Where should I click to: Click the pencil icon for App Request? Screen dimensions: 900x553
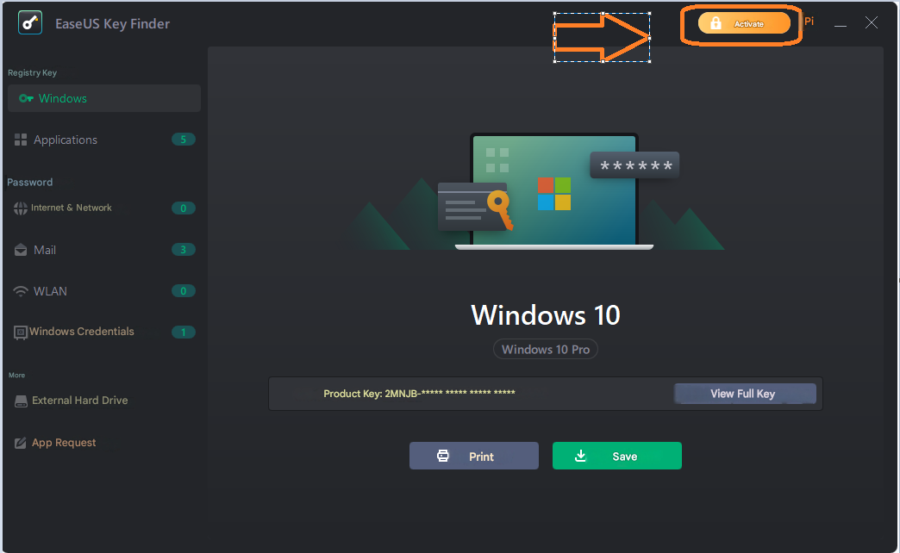(x=20, y=443)
